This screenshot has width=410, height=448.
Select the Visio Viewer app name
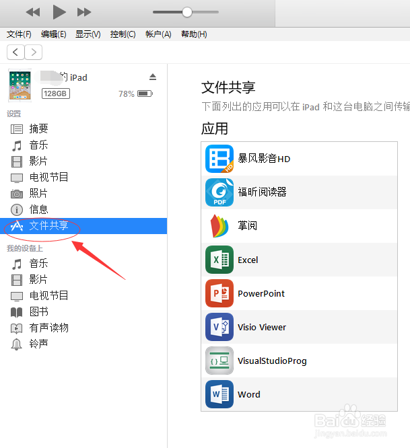[x=262, y=327]
